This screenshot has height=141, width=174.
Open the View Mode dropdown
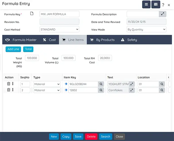[146, 29]
